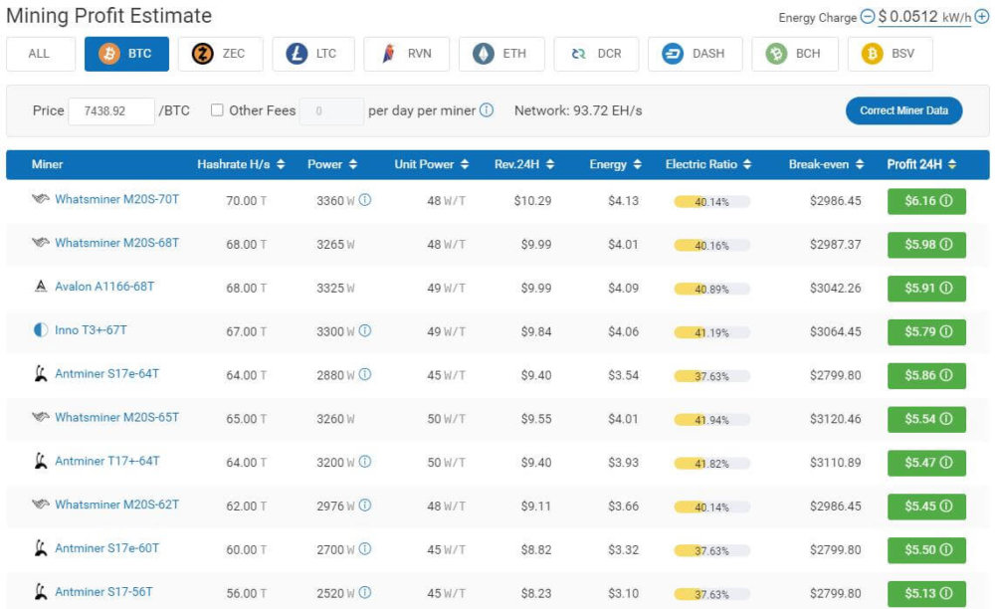The height and width of the screenshot is (609, 995).
Task: Click Whatsminer logo icon in the M20S-70T row
Action: [x=41, y=199]
